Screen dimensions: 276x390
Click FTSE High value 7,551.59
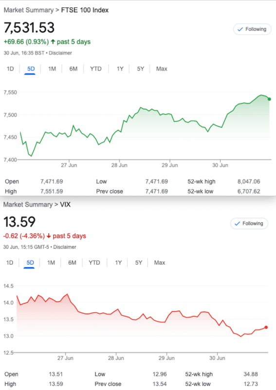click(52, 191)
